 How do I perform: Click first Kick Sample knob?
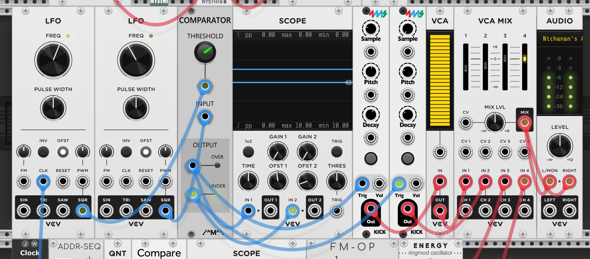point(371,29)
